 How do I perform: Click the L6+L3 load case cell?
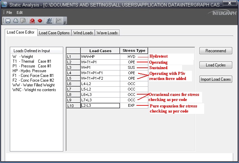(100, 95)
